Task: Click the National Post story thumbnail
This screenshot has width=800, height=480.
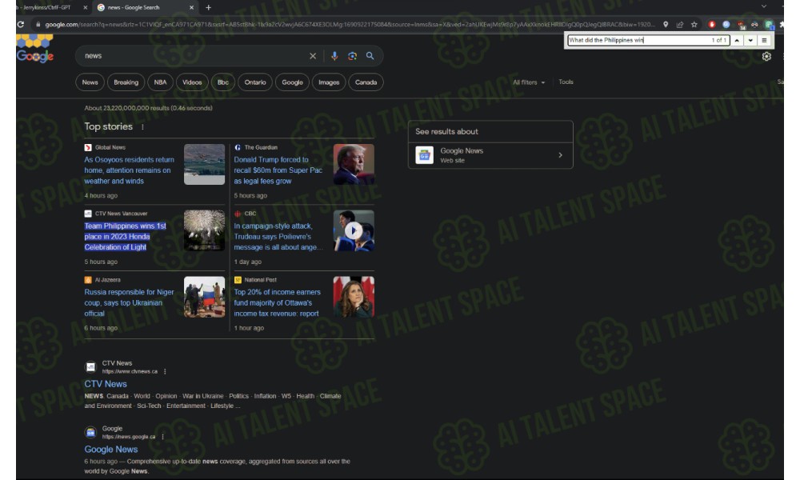Action: pos(354,297)
